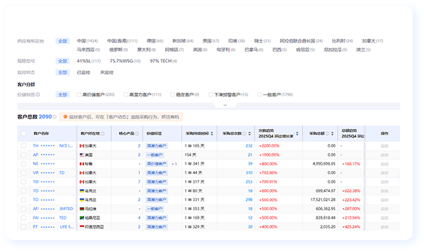
Task: Collapse the filter panel with chevron arrow
Action: coord(225,105)
